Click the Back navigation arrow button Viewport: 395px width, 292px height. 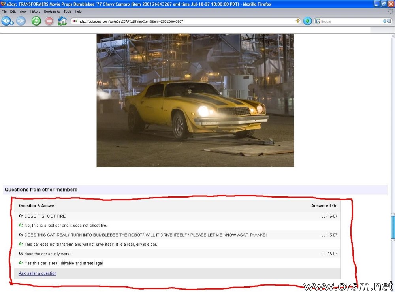coord(6,21)
